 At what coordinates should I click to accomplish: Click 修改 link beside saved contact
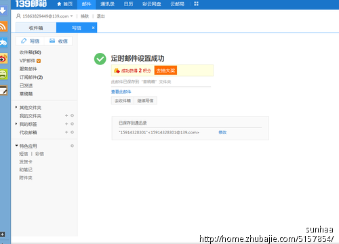pyautogui.click(x=222, y=132)
